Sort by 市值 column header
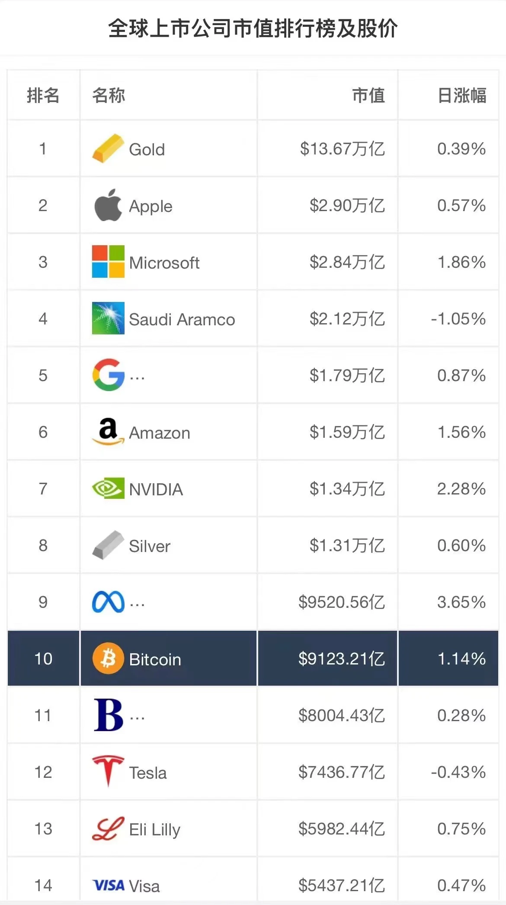 368,96
